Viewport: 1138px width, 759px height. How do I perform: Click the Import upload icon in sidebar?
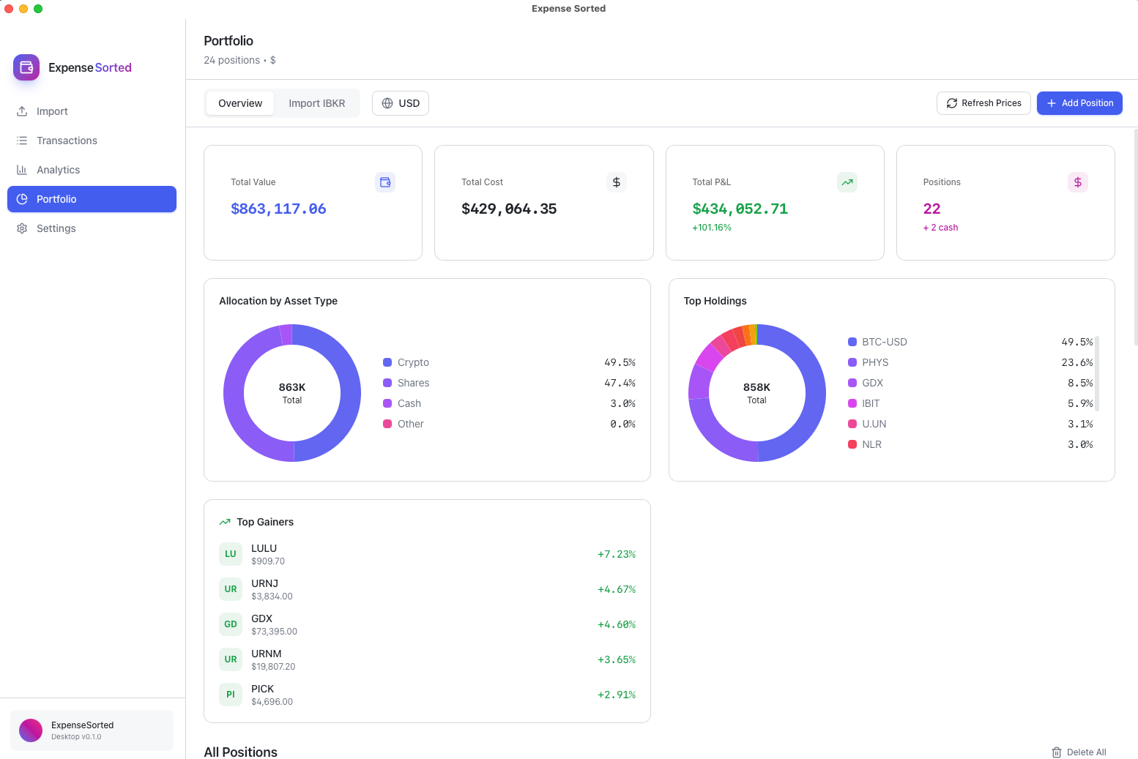(22, 111)
